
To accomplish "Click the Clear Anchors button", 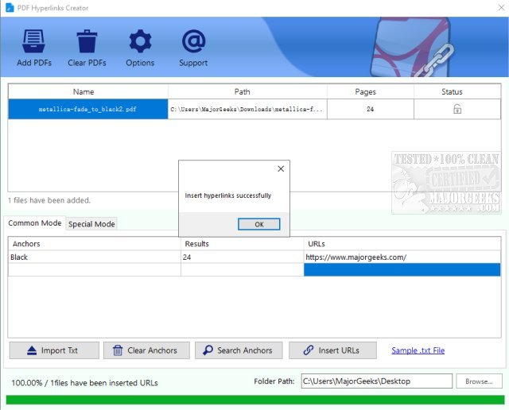I will coord(147,350).
